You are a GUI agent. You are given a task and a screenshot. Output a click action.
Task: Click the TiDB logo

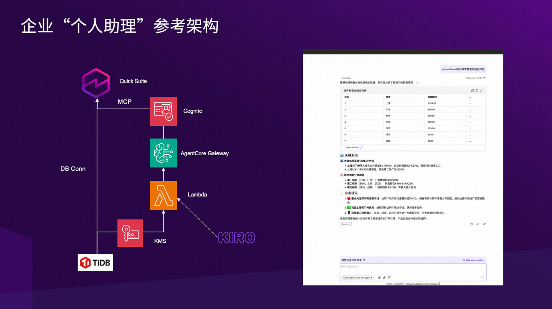95,262
